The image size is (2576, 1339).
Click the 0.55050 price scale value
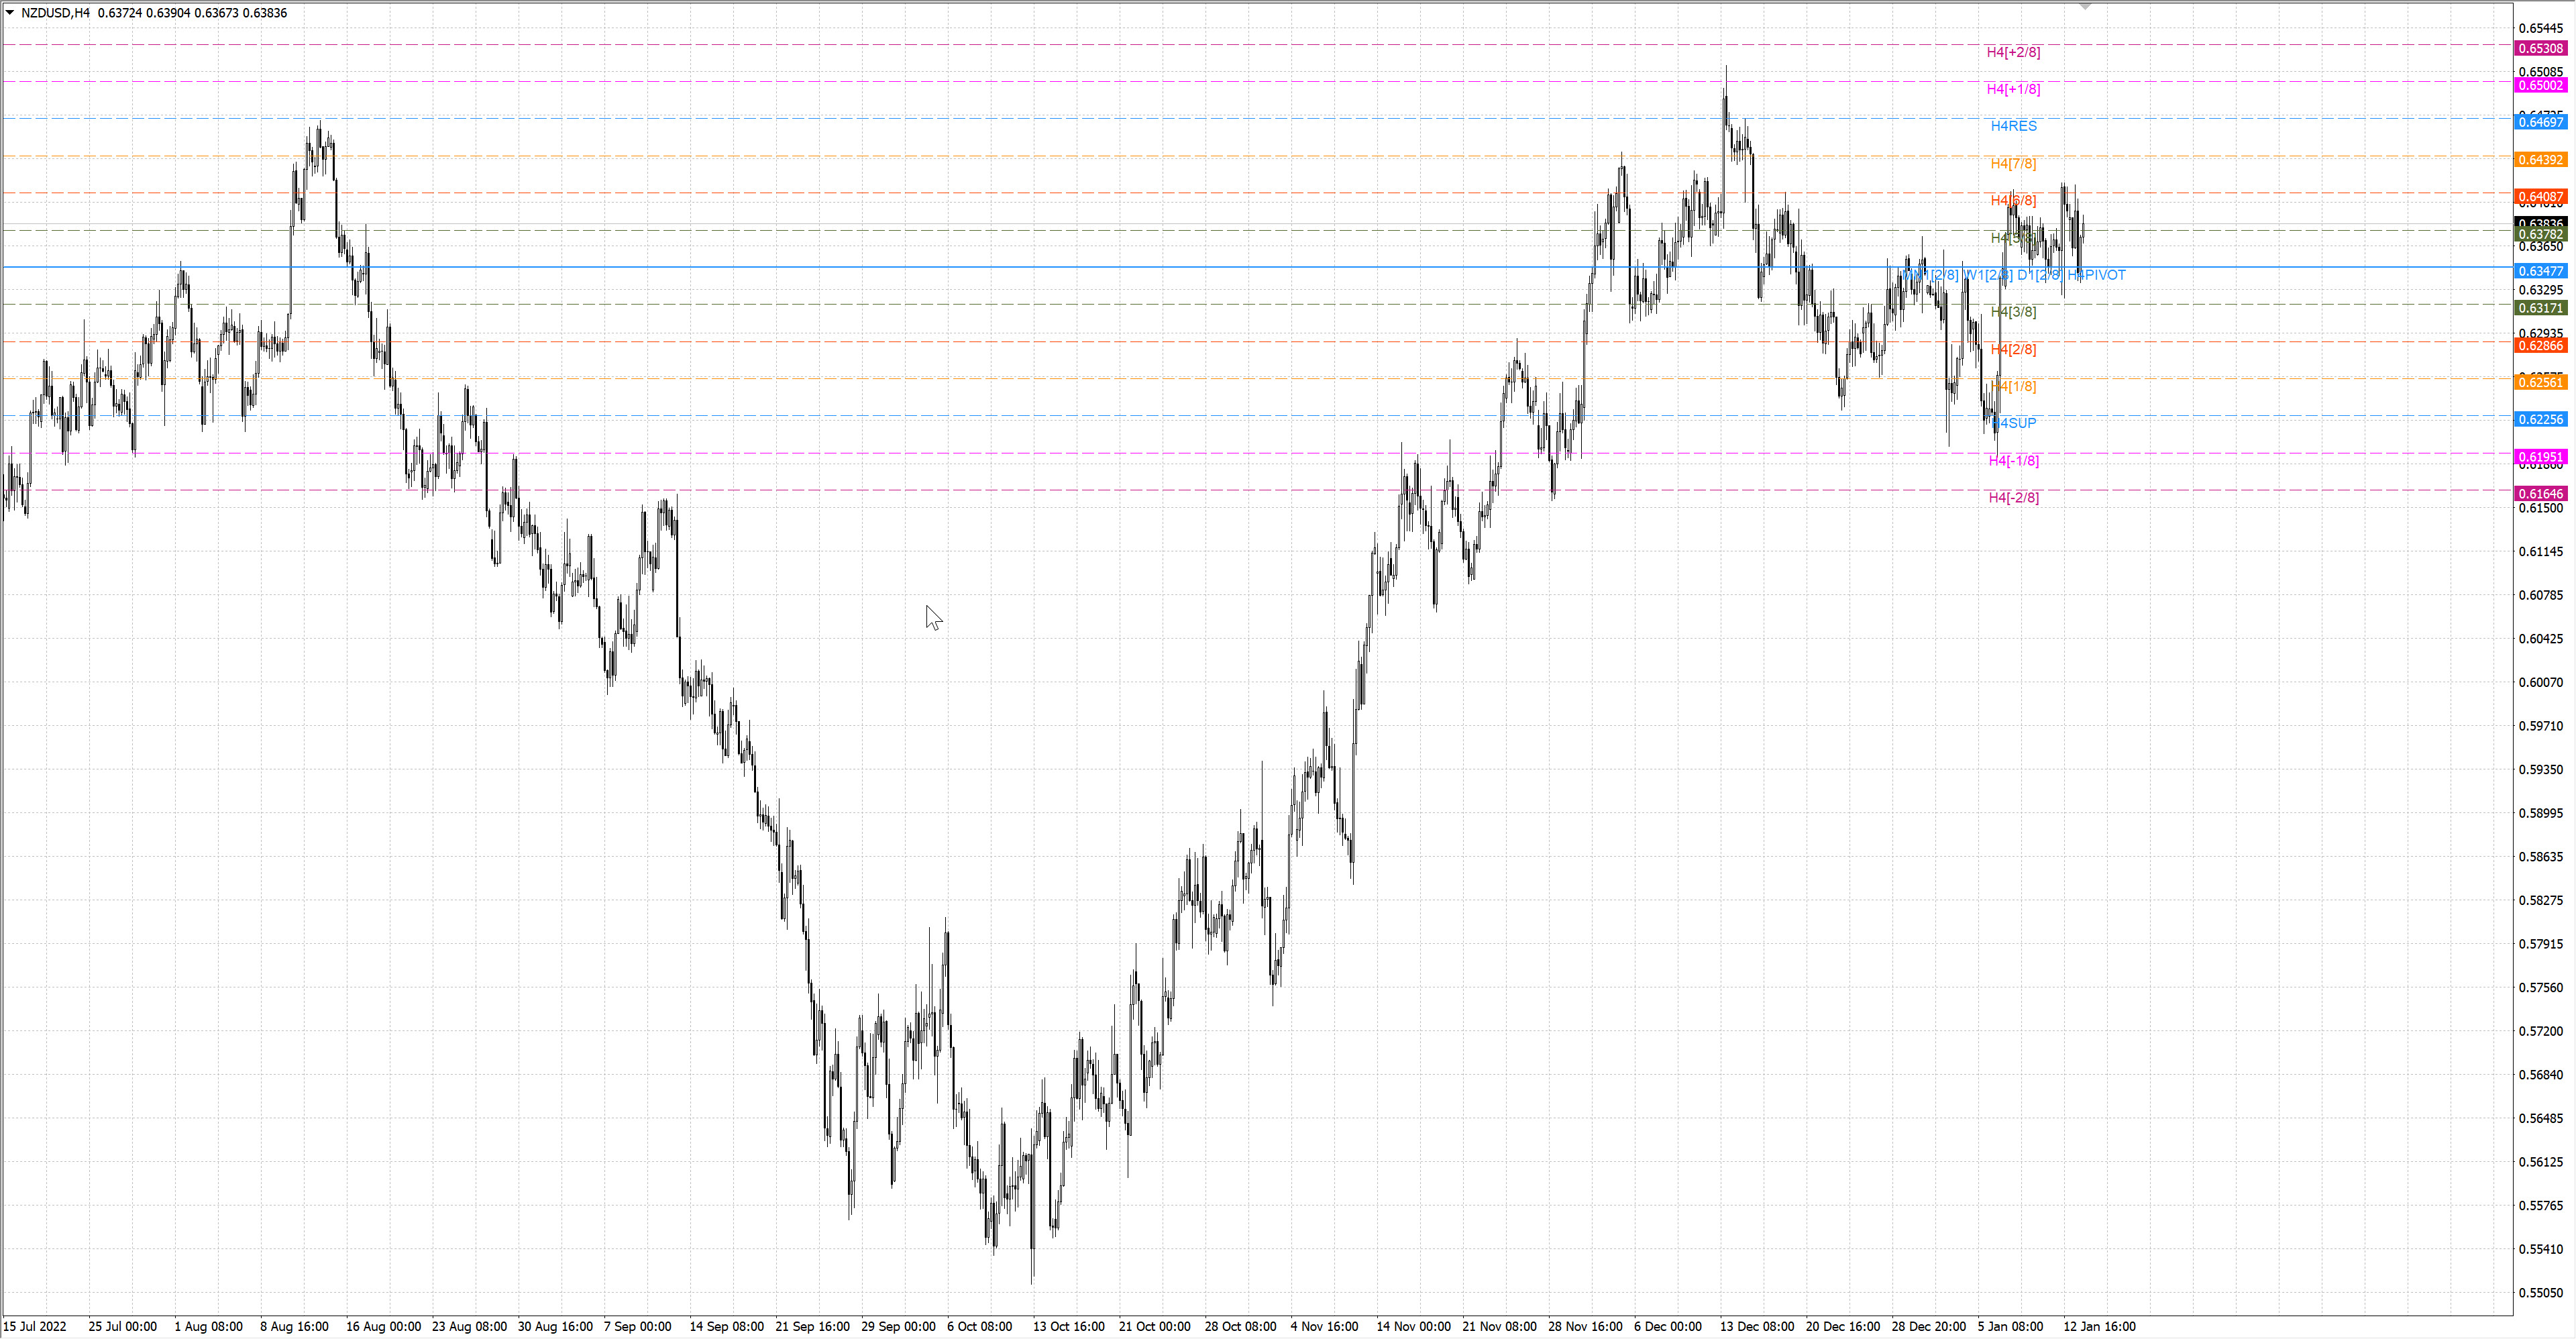pos(2541,1293)
